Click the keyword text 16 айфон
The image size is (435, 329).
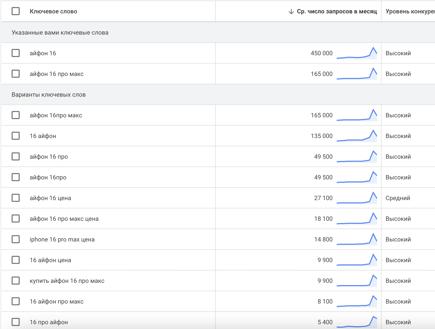click(x=43, y=136)
